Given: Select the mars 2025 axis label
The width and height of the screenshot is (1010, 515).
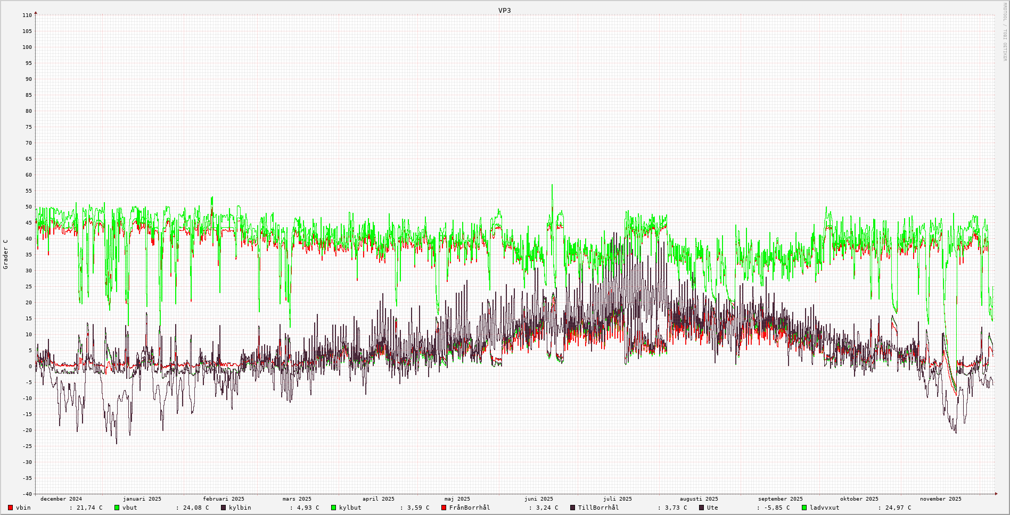Looking at the screenshot, I should pos(297,499).
